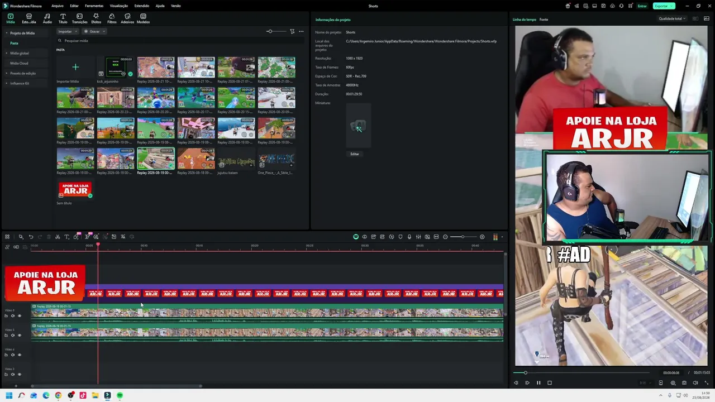The width and height of the screenshot is (715, 402).
Task: Click the media filter funnel icon
Action: (x=292, y=31)
